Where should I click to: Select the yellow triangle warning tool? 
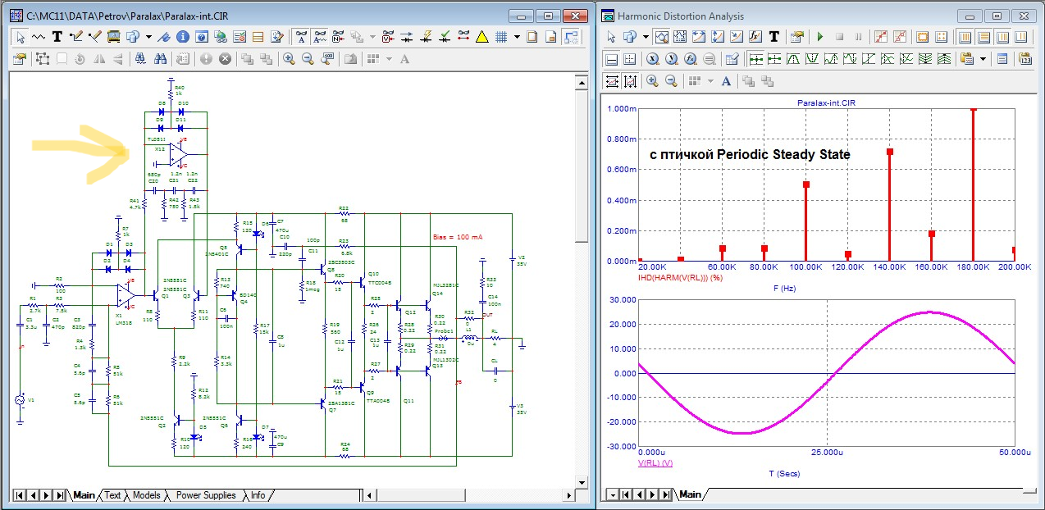[481, 37]
